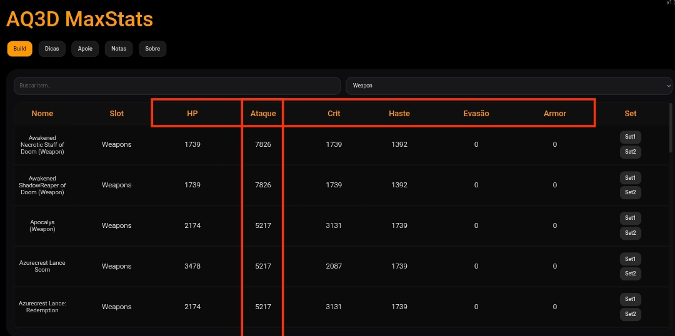Image resolution: width=675 pixels, height=336 pixels.
Task: Add Apocalys (Weapon) to Set2
Action: [x=630, y=233]
